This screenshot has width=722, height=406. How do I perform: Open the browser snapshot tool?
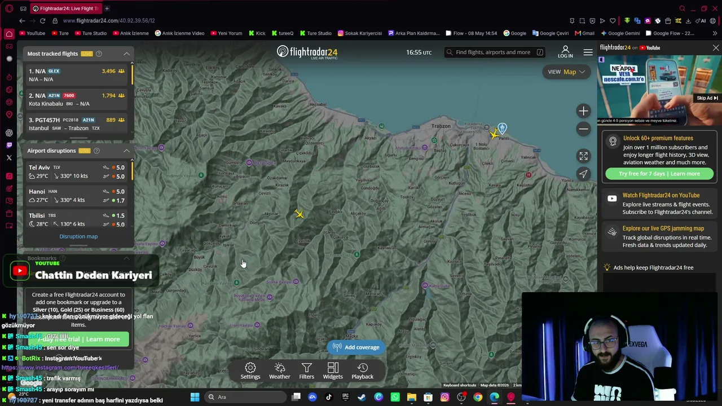[582, 21]
